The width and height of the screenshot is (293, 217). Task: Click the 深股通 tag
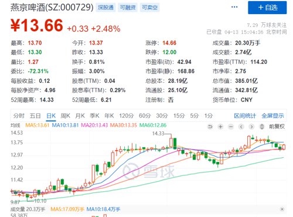click(x=105, y=8)
